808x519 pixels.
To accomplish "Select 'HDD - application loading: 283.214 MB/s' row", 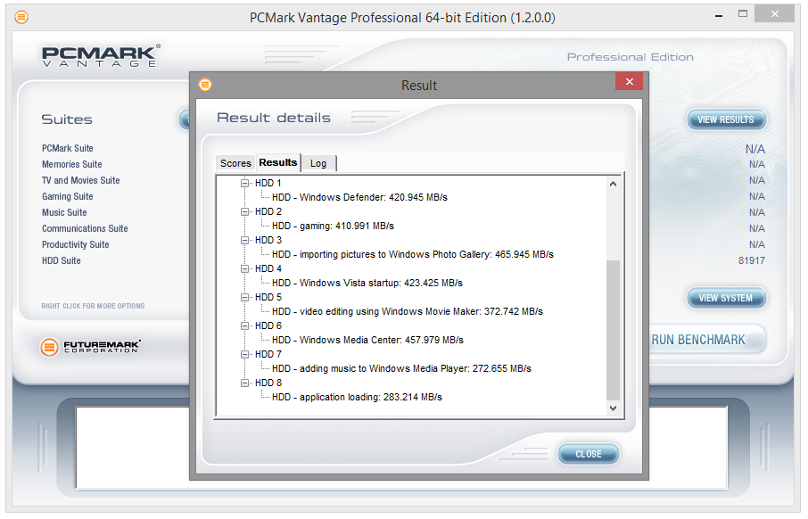I will point(357,398).
